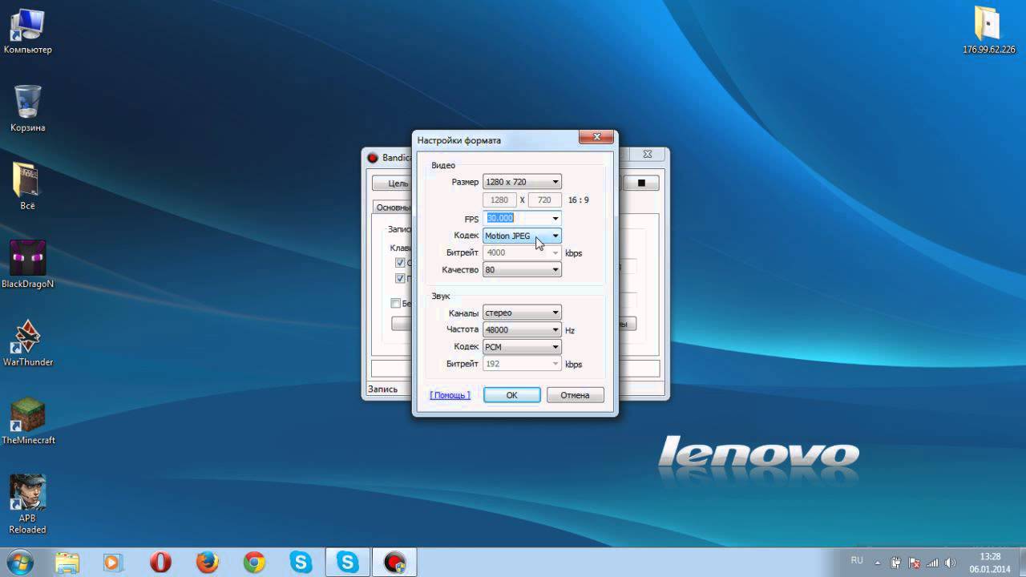Open Windows Explorer from the taskbar

point(67,563)
